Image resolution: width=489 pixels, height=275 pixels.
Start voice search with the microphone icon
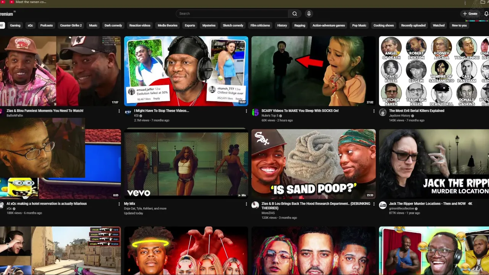point(309,14)
